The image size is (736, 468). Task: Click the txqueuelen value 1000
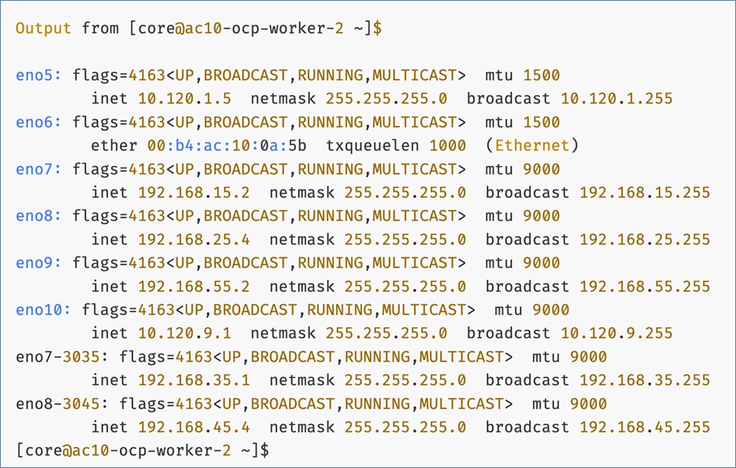click(x=447, y=146)
